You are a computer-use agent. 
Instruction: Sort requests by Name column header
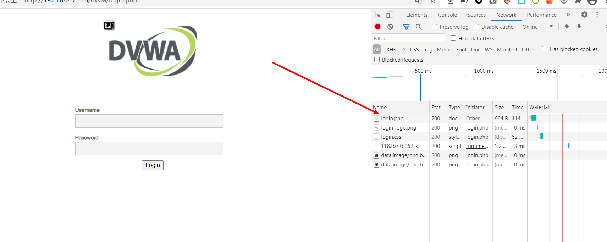(400, 107)
